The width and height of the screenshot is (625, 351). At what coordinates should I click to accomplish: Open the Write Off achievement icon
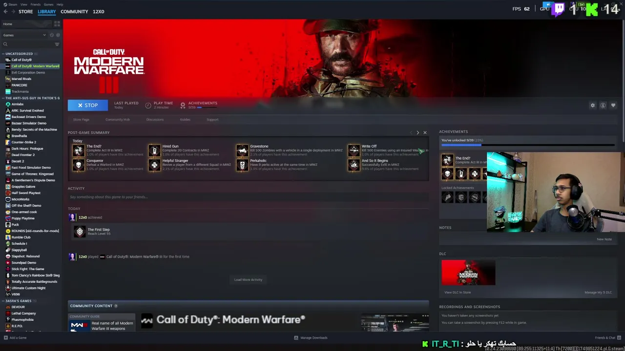tap(354, 150)
